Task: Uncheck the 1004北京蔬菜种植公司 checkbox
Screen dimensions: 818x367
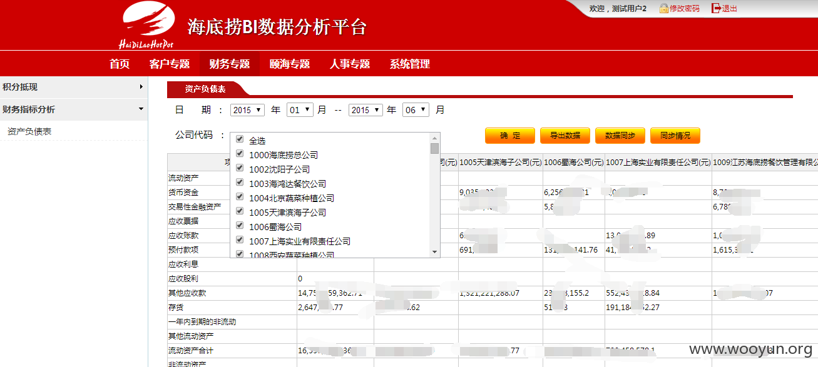Action: pyautogui.click(x=240, y=197)
